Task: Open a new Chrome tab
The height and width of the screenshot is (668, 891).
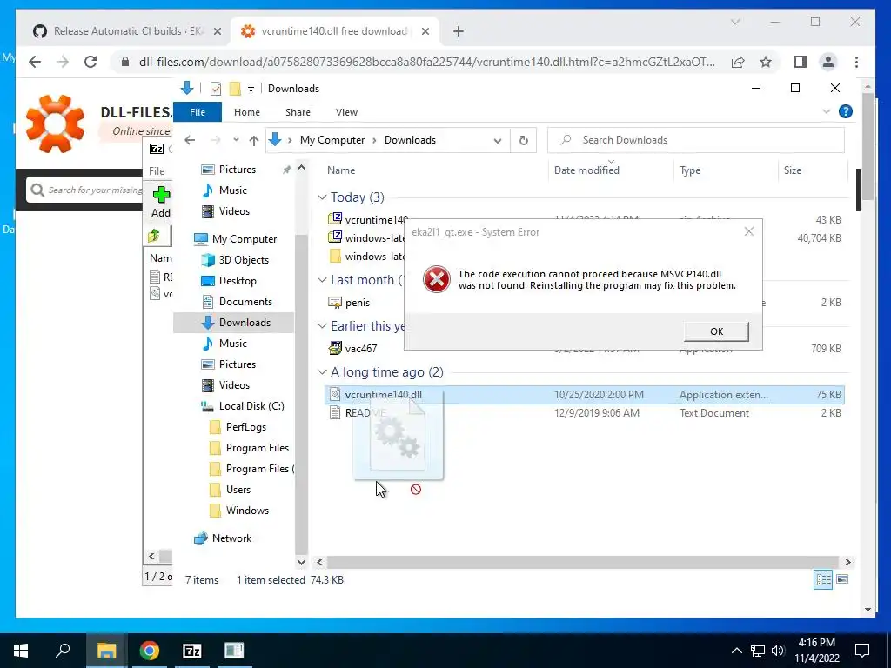Action: click(x=459, y=31)
